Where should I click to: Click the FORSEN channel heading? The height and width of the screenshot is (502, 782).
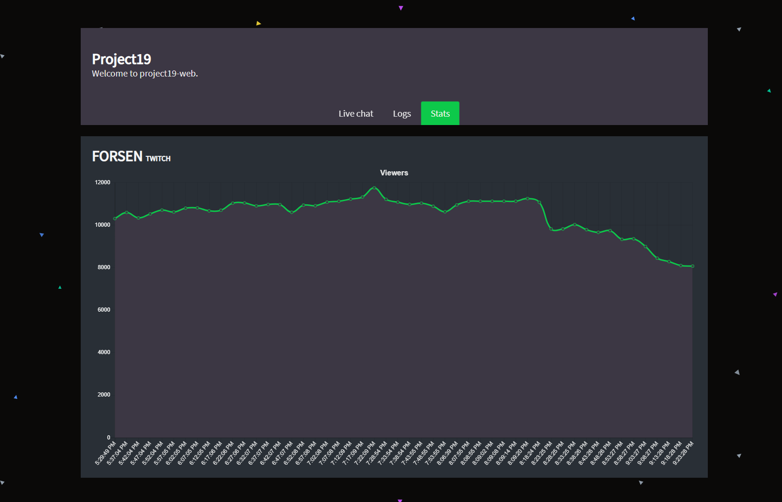tap(117, 156)
